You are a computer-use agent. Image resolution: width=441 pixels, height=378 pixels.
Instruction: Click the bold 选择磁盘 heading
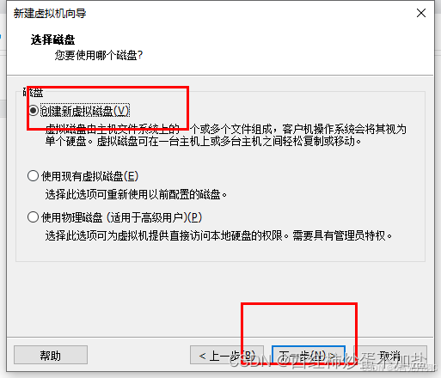pos(52,40)
